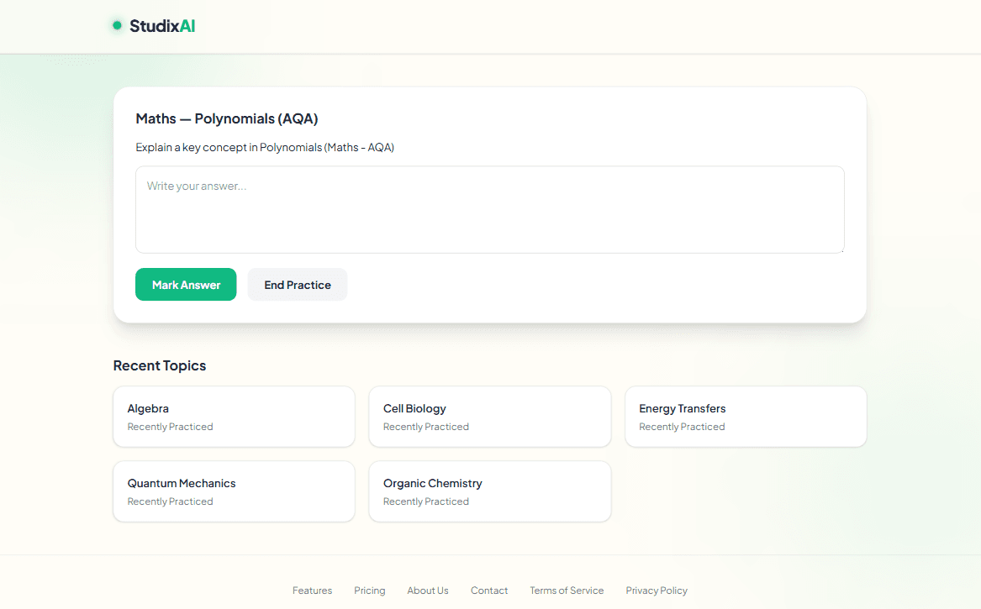Click the 'Maths — Polynomials (AQA)' heading
981x609 pixels.
point(227,118)
